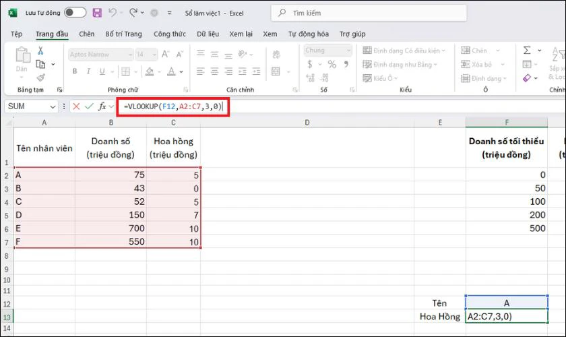Click the Center align icon

[214, 71]
